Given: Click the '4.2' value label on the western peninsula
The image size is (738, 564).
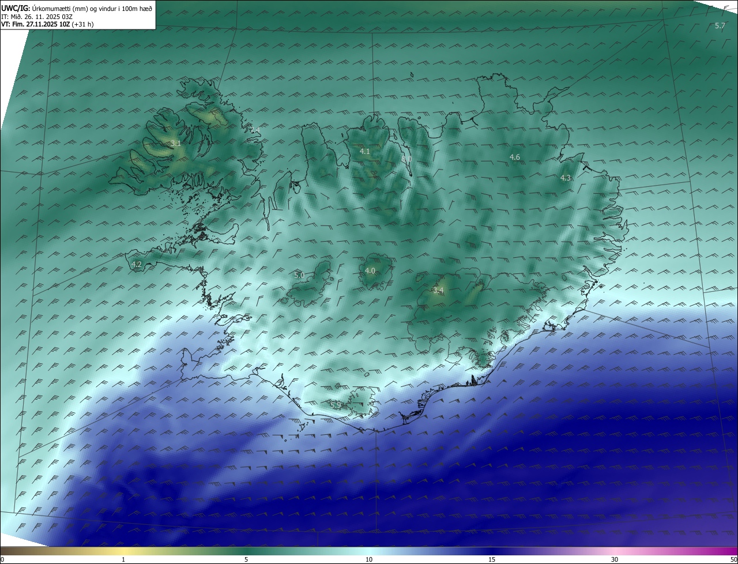Looking at the screenshot, I should click(137, 265).
